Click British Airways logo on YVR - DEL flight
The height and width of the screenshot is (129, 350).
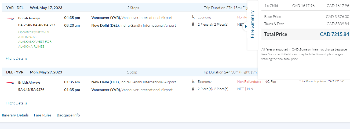coord(10,18)
